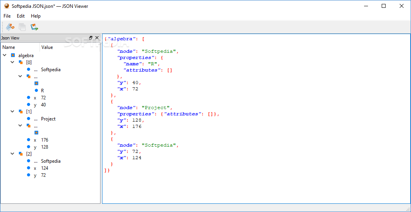The image size is (411, 212).
Task: Click the value Project in the tree
Action: (48, 119)
